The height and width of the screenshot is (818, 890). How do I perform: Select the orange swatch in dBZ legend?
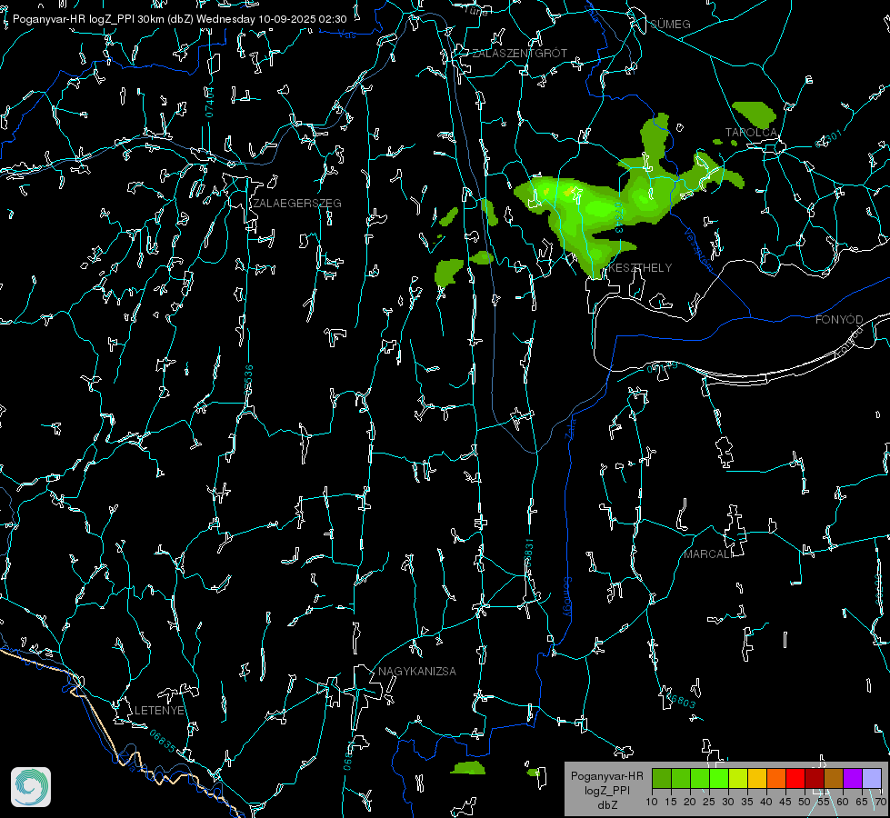coord(776,778)
